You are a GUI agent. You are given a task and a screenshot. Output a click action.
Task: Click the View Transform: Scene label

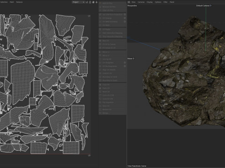[137, 166]
